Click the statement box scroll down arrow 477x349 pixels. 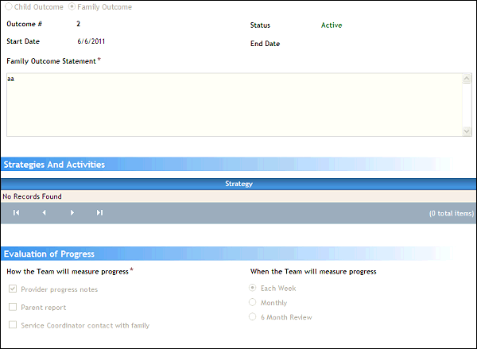[x=467, y=130]
